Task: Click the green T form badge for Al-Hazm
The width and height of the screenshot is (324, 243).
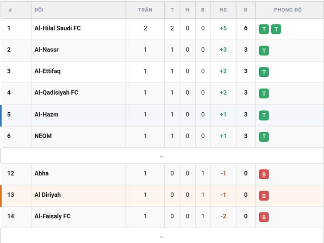Action: point(264,115)
